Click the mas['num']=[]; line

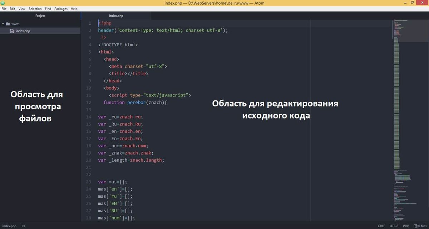coord(117,218)
